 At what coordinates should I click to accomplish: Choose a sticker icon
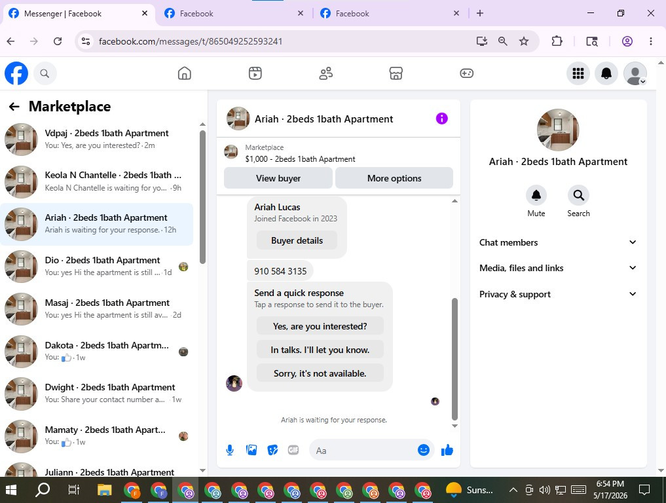[272, 450]
